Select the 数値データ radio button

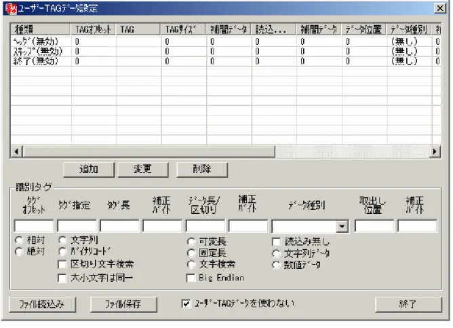pos(276,265)
